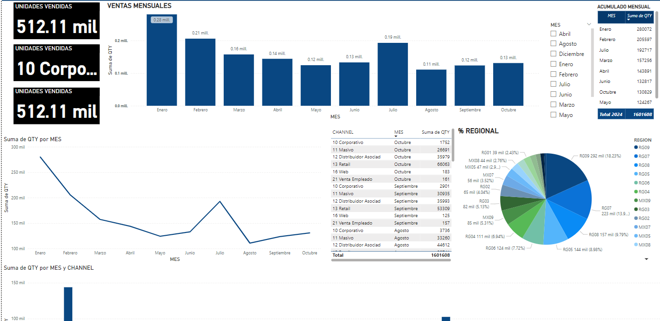Click the % REGIONAL chart title
The height and width of the screenshot is (321, 660).
point(478,131)
